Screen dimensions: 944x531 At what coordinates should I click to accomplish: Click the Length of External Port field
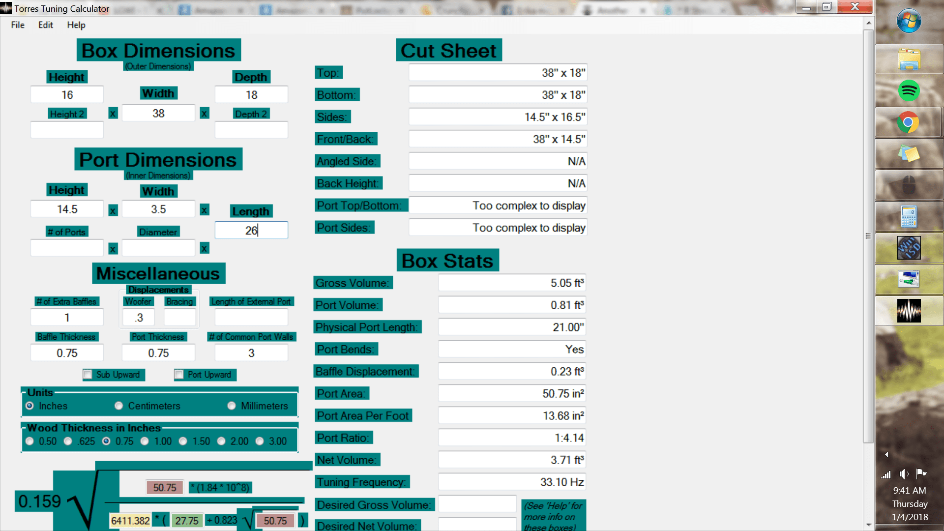(251, 318)
